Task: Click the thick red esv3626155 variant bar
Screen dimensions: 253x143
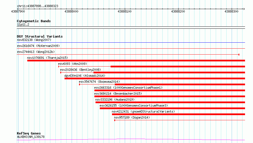Action: [x=172, y=108]
